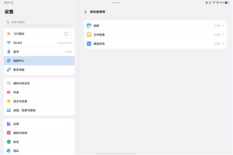This screenshot has width=233, height=155.
Task: Toggle the 飞行模式 switch
Action: 68,34
